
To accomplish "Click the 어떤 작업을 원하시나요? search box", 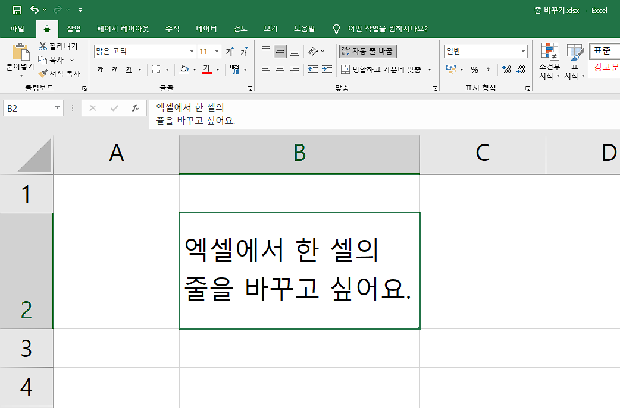I will 387,29.
